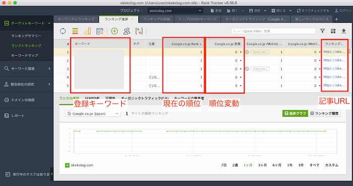Open the Google.co.jp (Japan) search engine dropdown
The width and height of the screenshot is (353, 186).
click(x=93, y=114)
